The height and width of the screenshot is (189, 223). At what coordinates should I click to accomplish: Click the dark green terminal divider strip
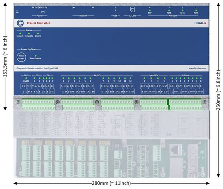tap(168, 104)
